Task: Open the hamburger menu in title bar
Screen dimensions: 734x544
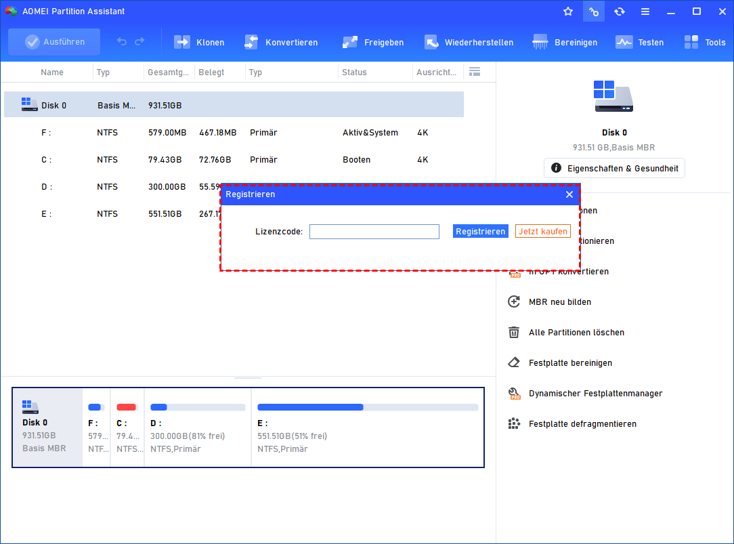Action: 645,12
